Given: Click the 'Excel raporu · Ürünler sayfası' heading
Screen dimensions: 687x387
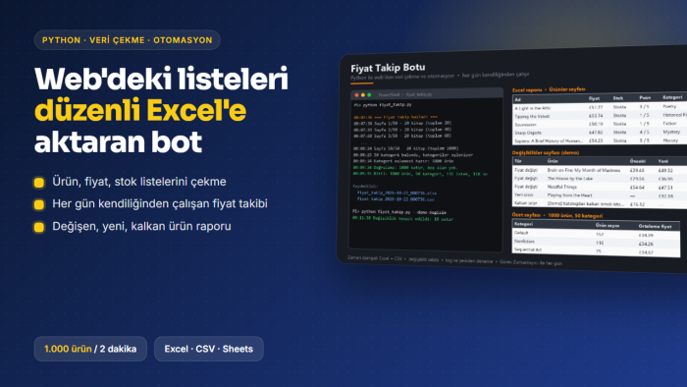Looking at the screenshot, I should point(549,89).
